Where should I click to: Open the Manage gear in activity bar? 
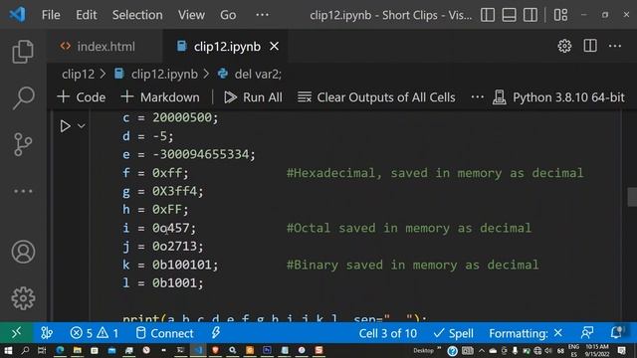pos(23,298)
